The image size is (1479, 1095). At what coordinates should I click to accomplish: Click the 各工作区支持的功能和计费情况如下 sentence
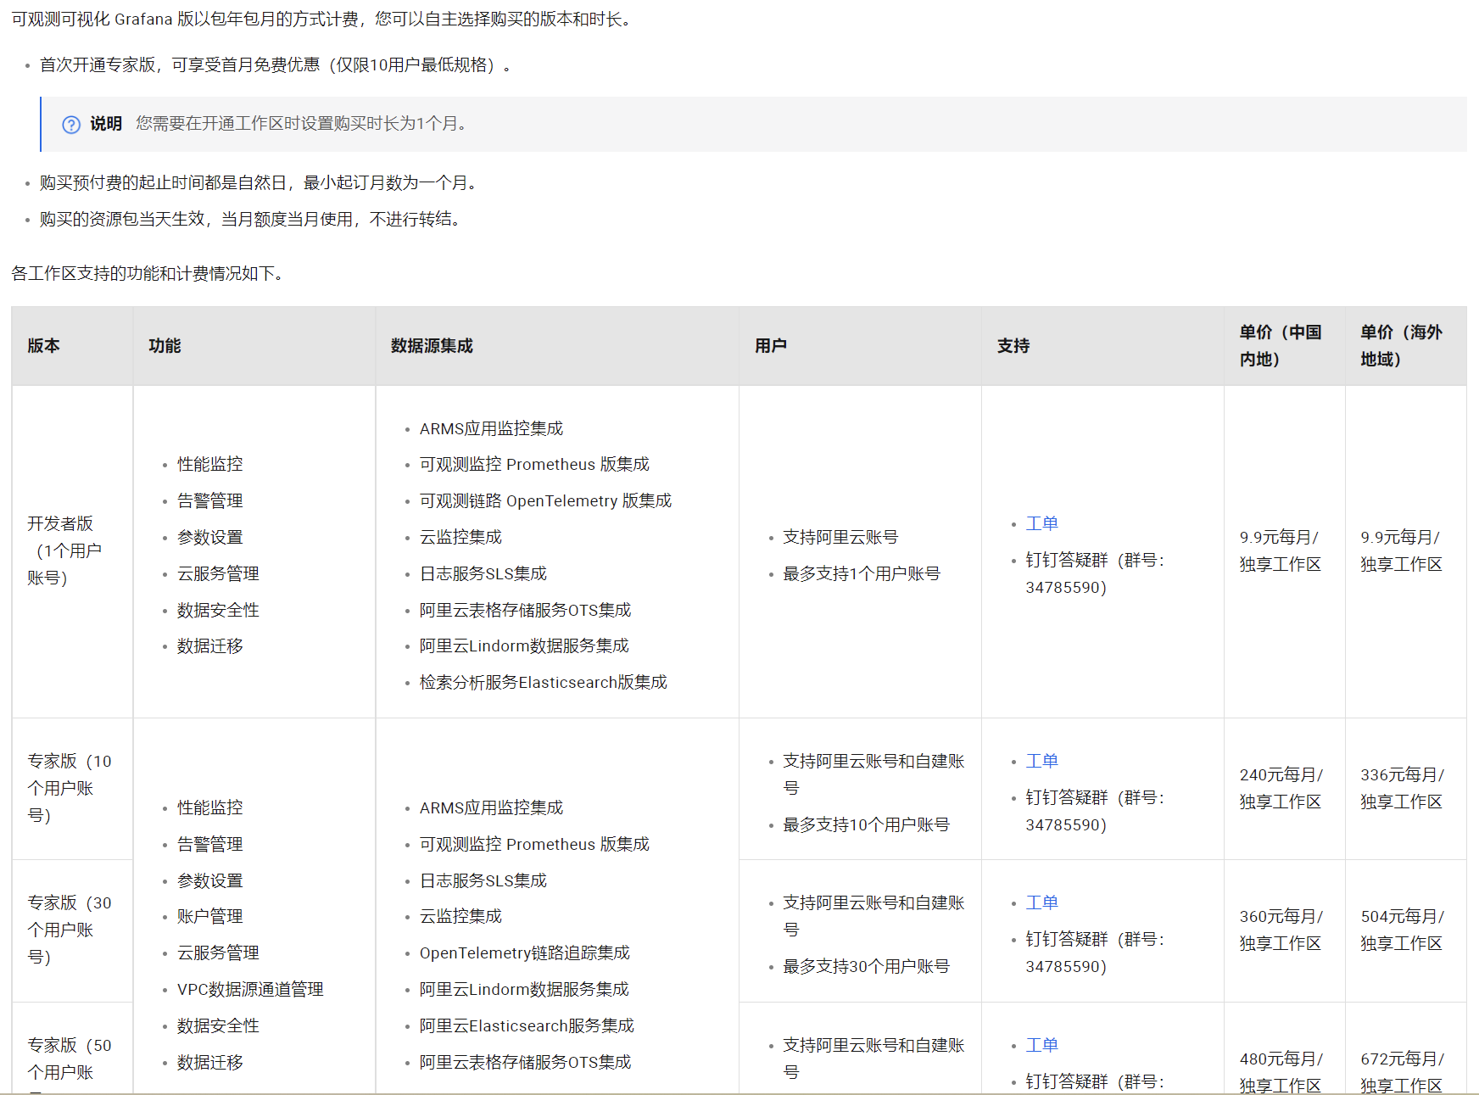tap(148, 274)
